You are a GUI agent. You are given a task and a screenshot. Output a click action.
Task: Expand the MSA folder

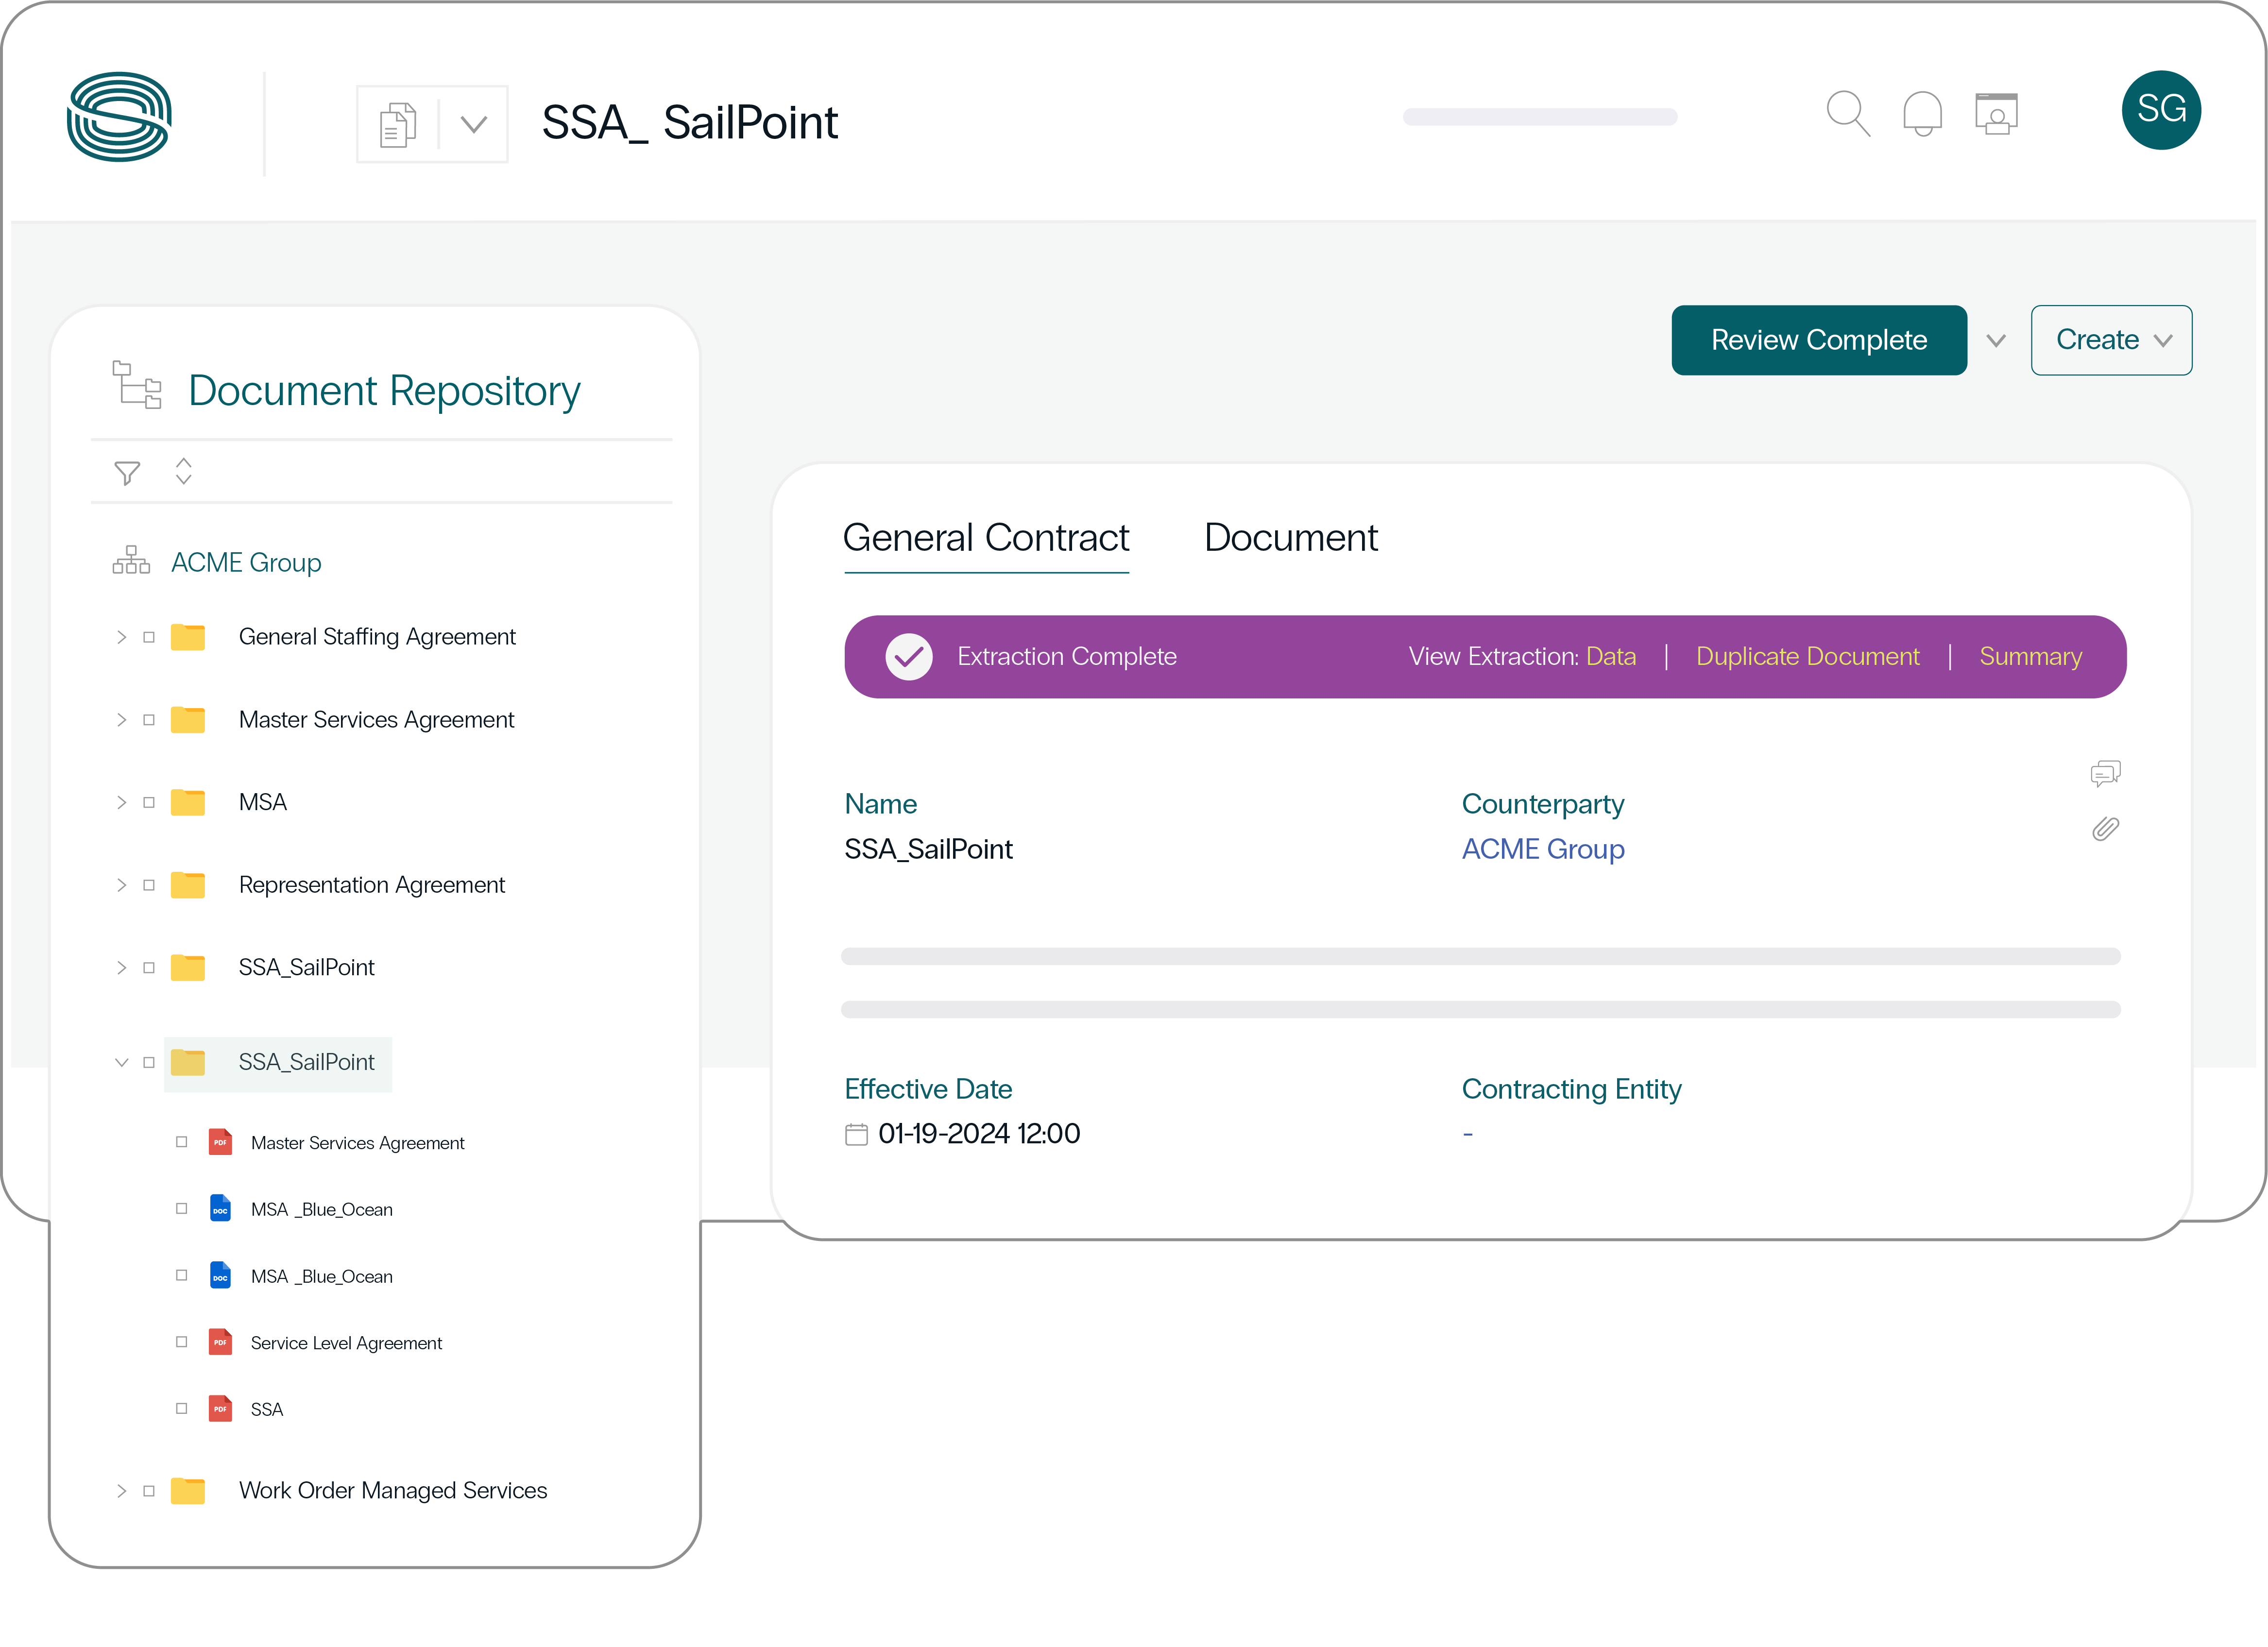tap(121, 802)
